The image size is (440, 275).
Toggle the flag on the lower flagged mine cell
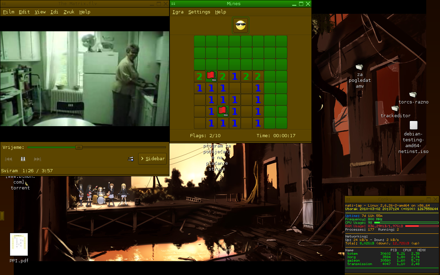pos(223,111)
